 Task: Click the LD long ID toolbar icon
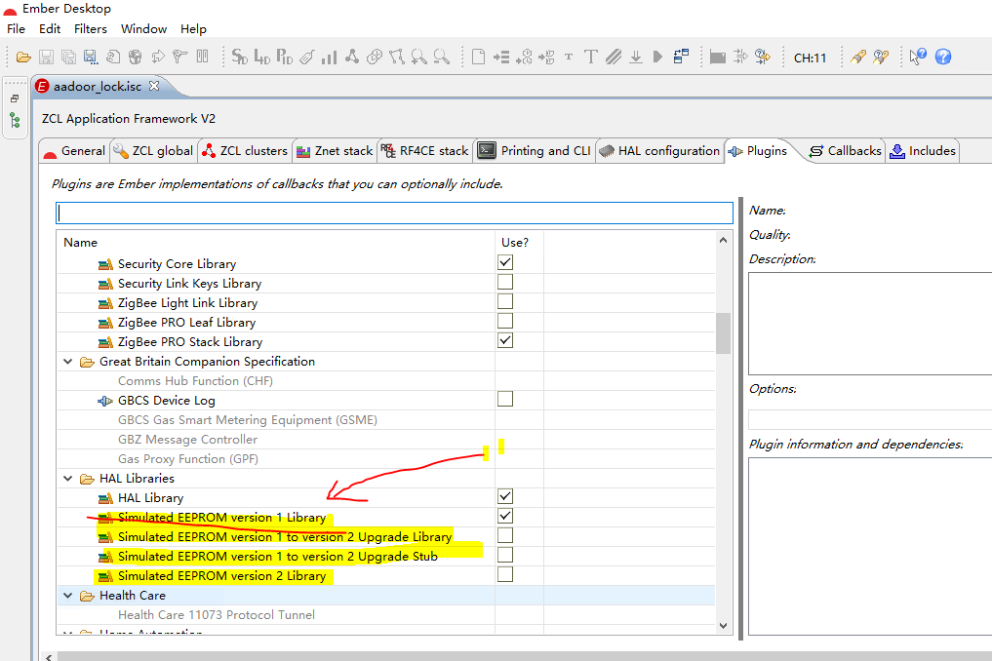[x=262, y=57]
